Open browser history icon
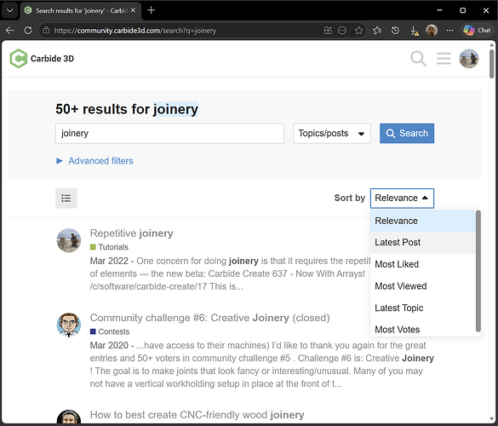The image size is (498, 426). pos(395,31)
